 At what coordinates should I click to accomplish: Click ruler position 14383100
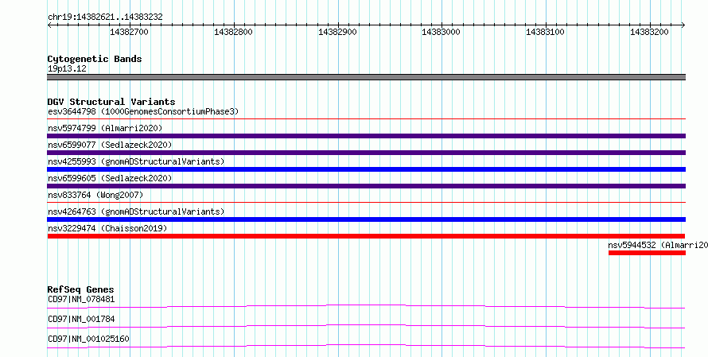[546, 32]
